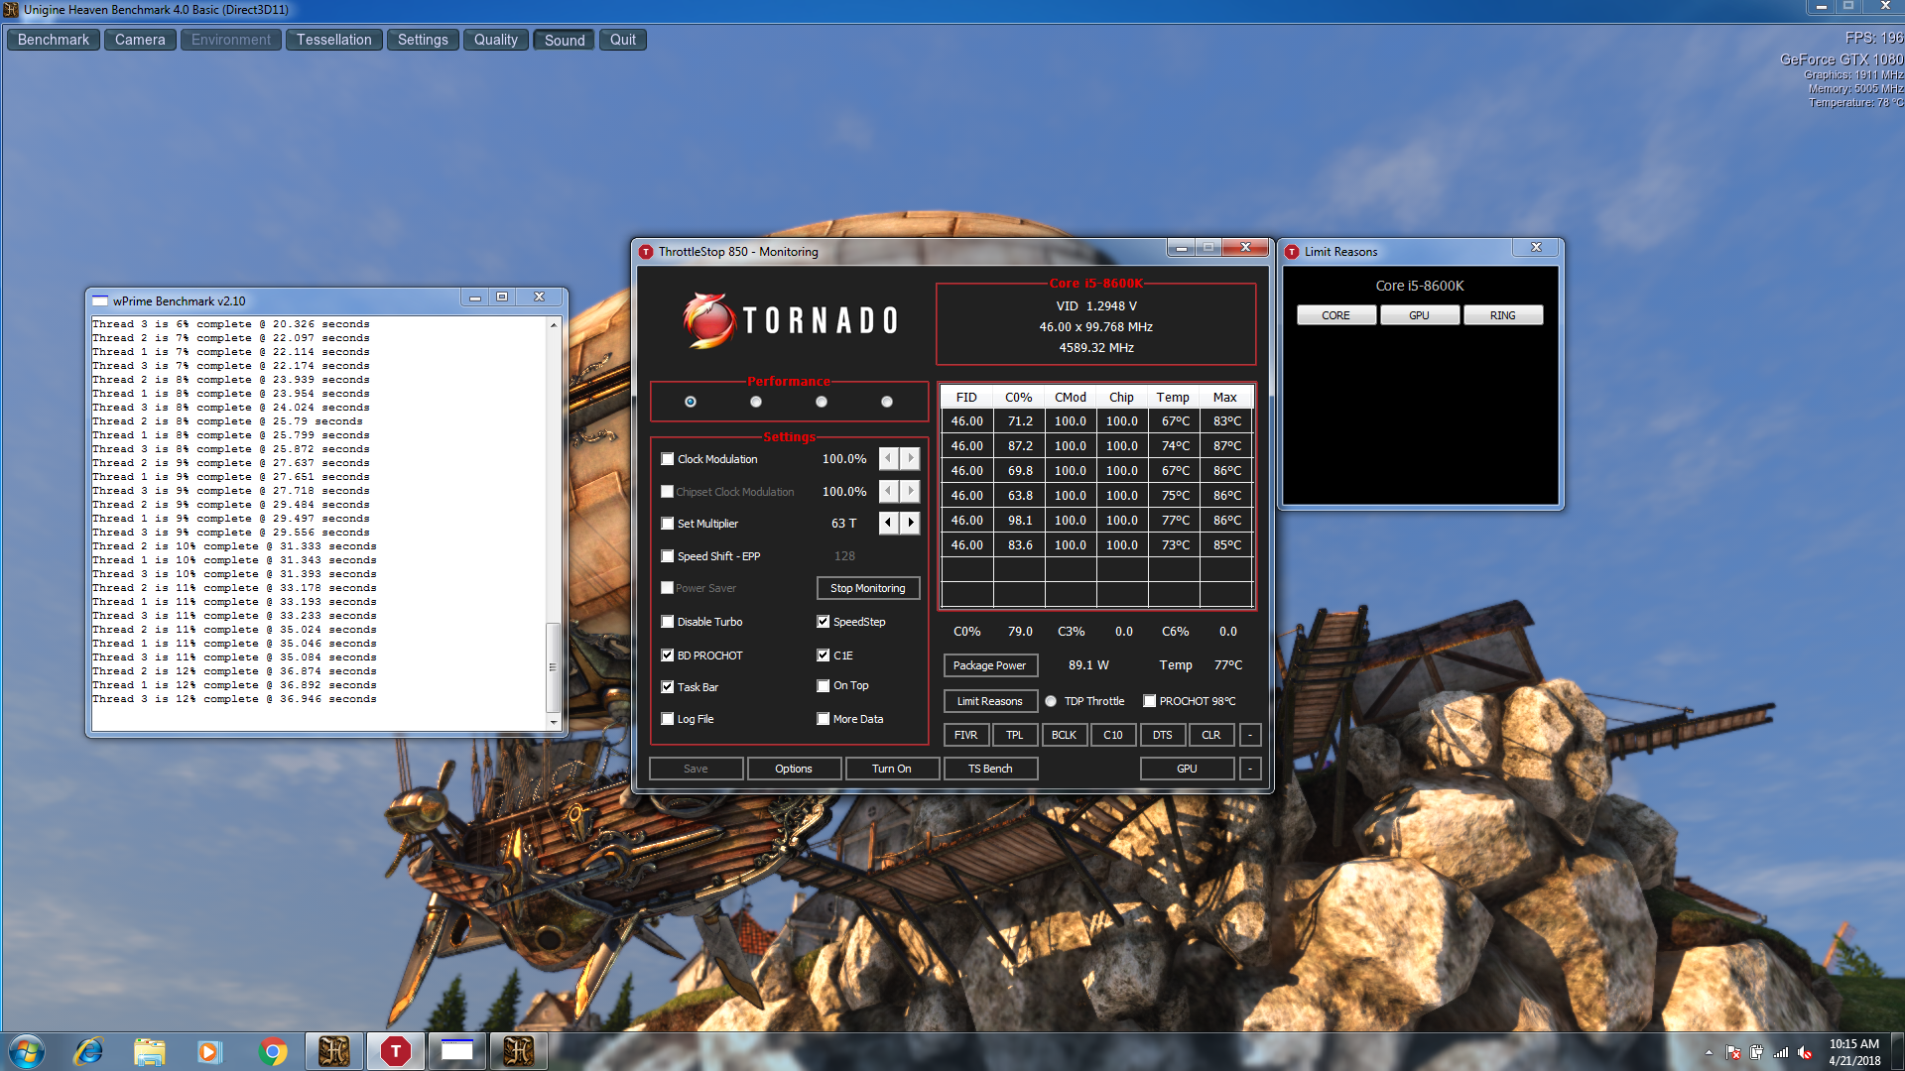Switch to second Heaven benchmark taskbar icon
The height and width of the screenshot is (1071, 1905).
tap(518, 1051)
